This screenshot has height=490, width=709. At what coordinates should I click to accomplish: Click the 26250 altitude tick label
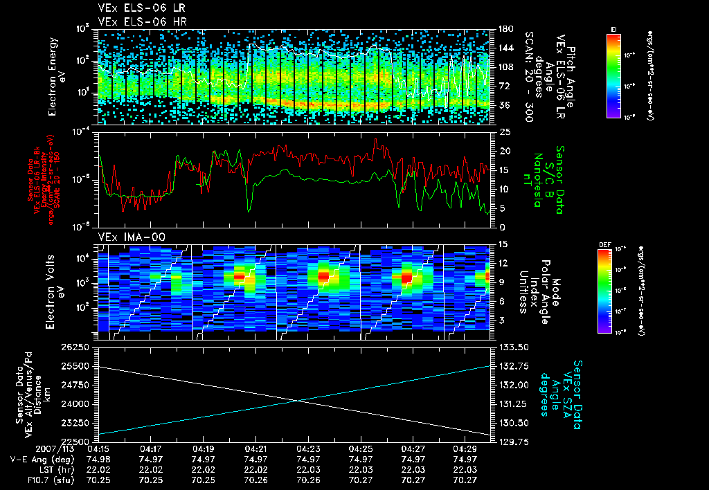(75, 347)
